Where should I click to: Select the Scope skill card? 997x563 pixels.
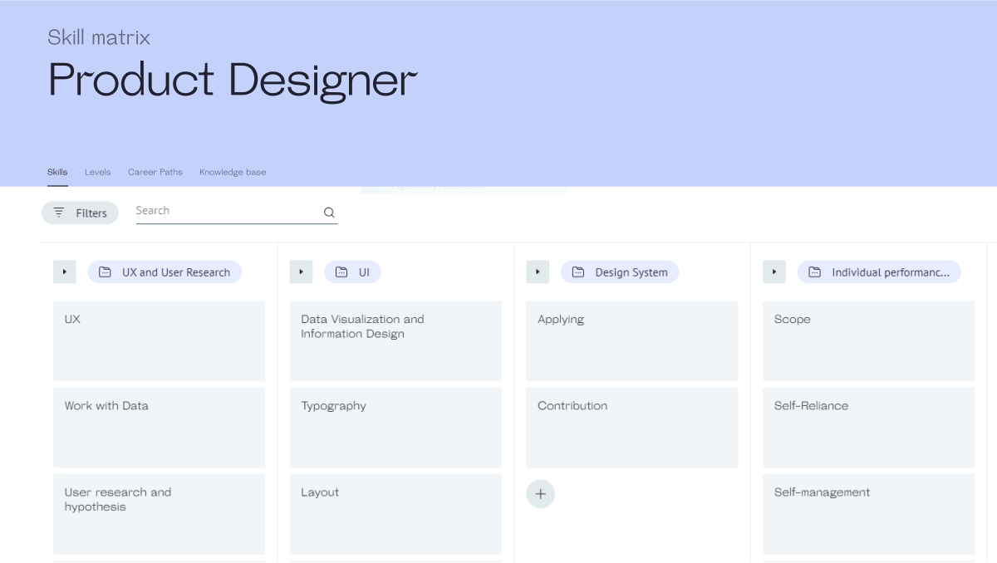(869, 340)
